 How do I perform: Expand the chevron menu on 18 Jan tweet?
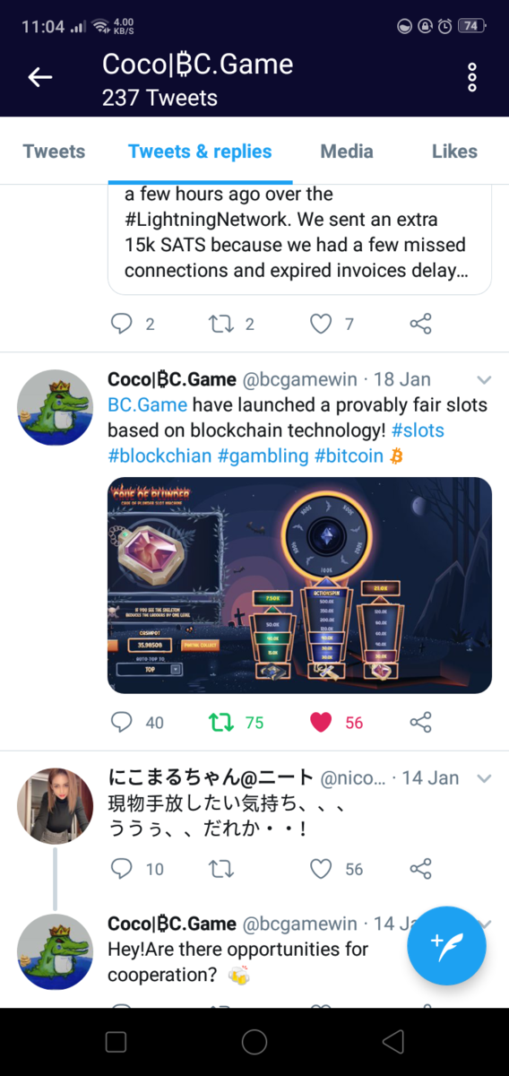coord(484,379)
